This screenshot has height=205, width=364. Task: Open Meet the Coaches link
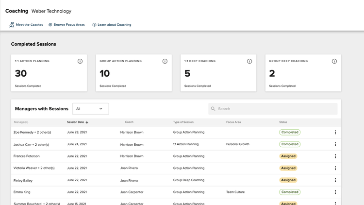coord(29,25)
